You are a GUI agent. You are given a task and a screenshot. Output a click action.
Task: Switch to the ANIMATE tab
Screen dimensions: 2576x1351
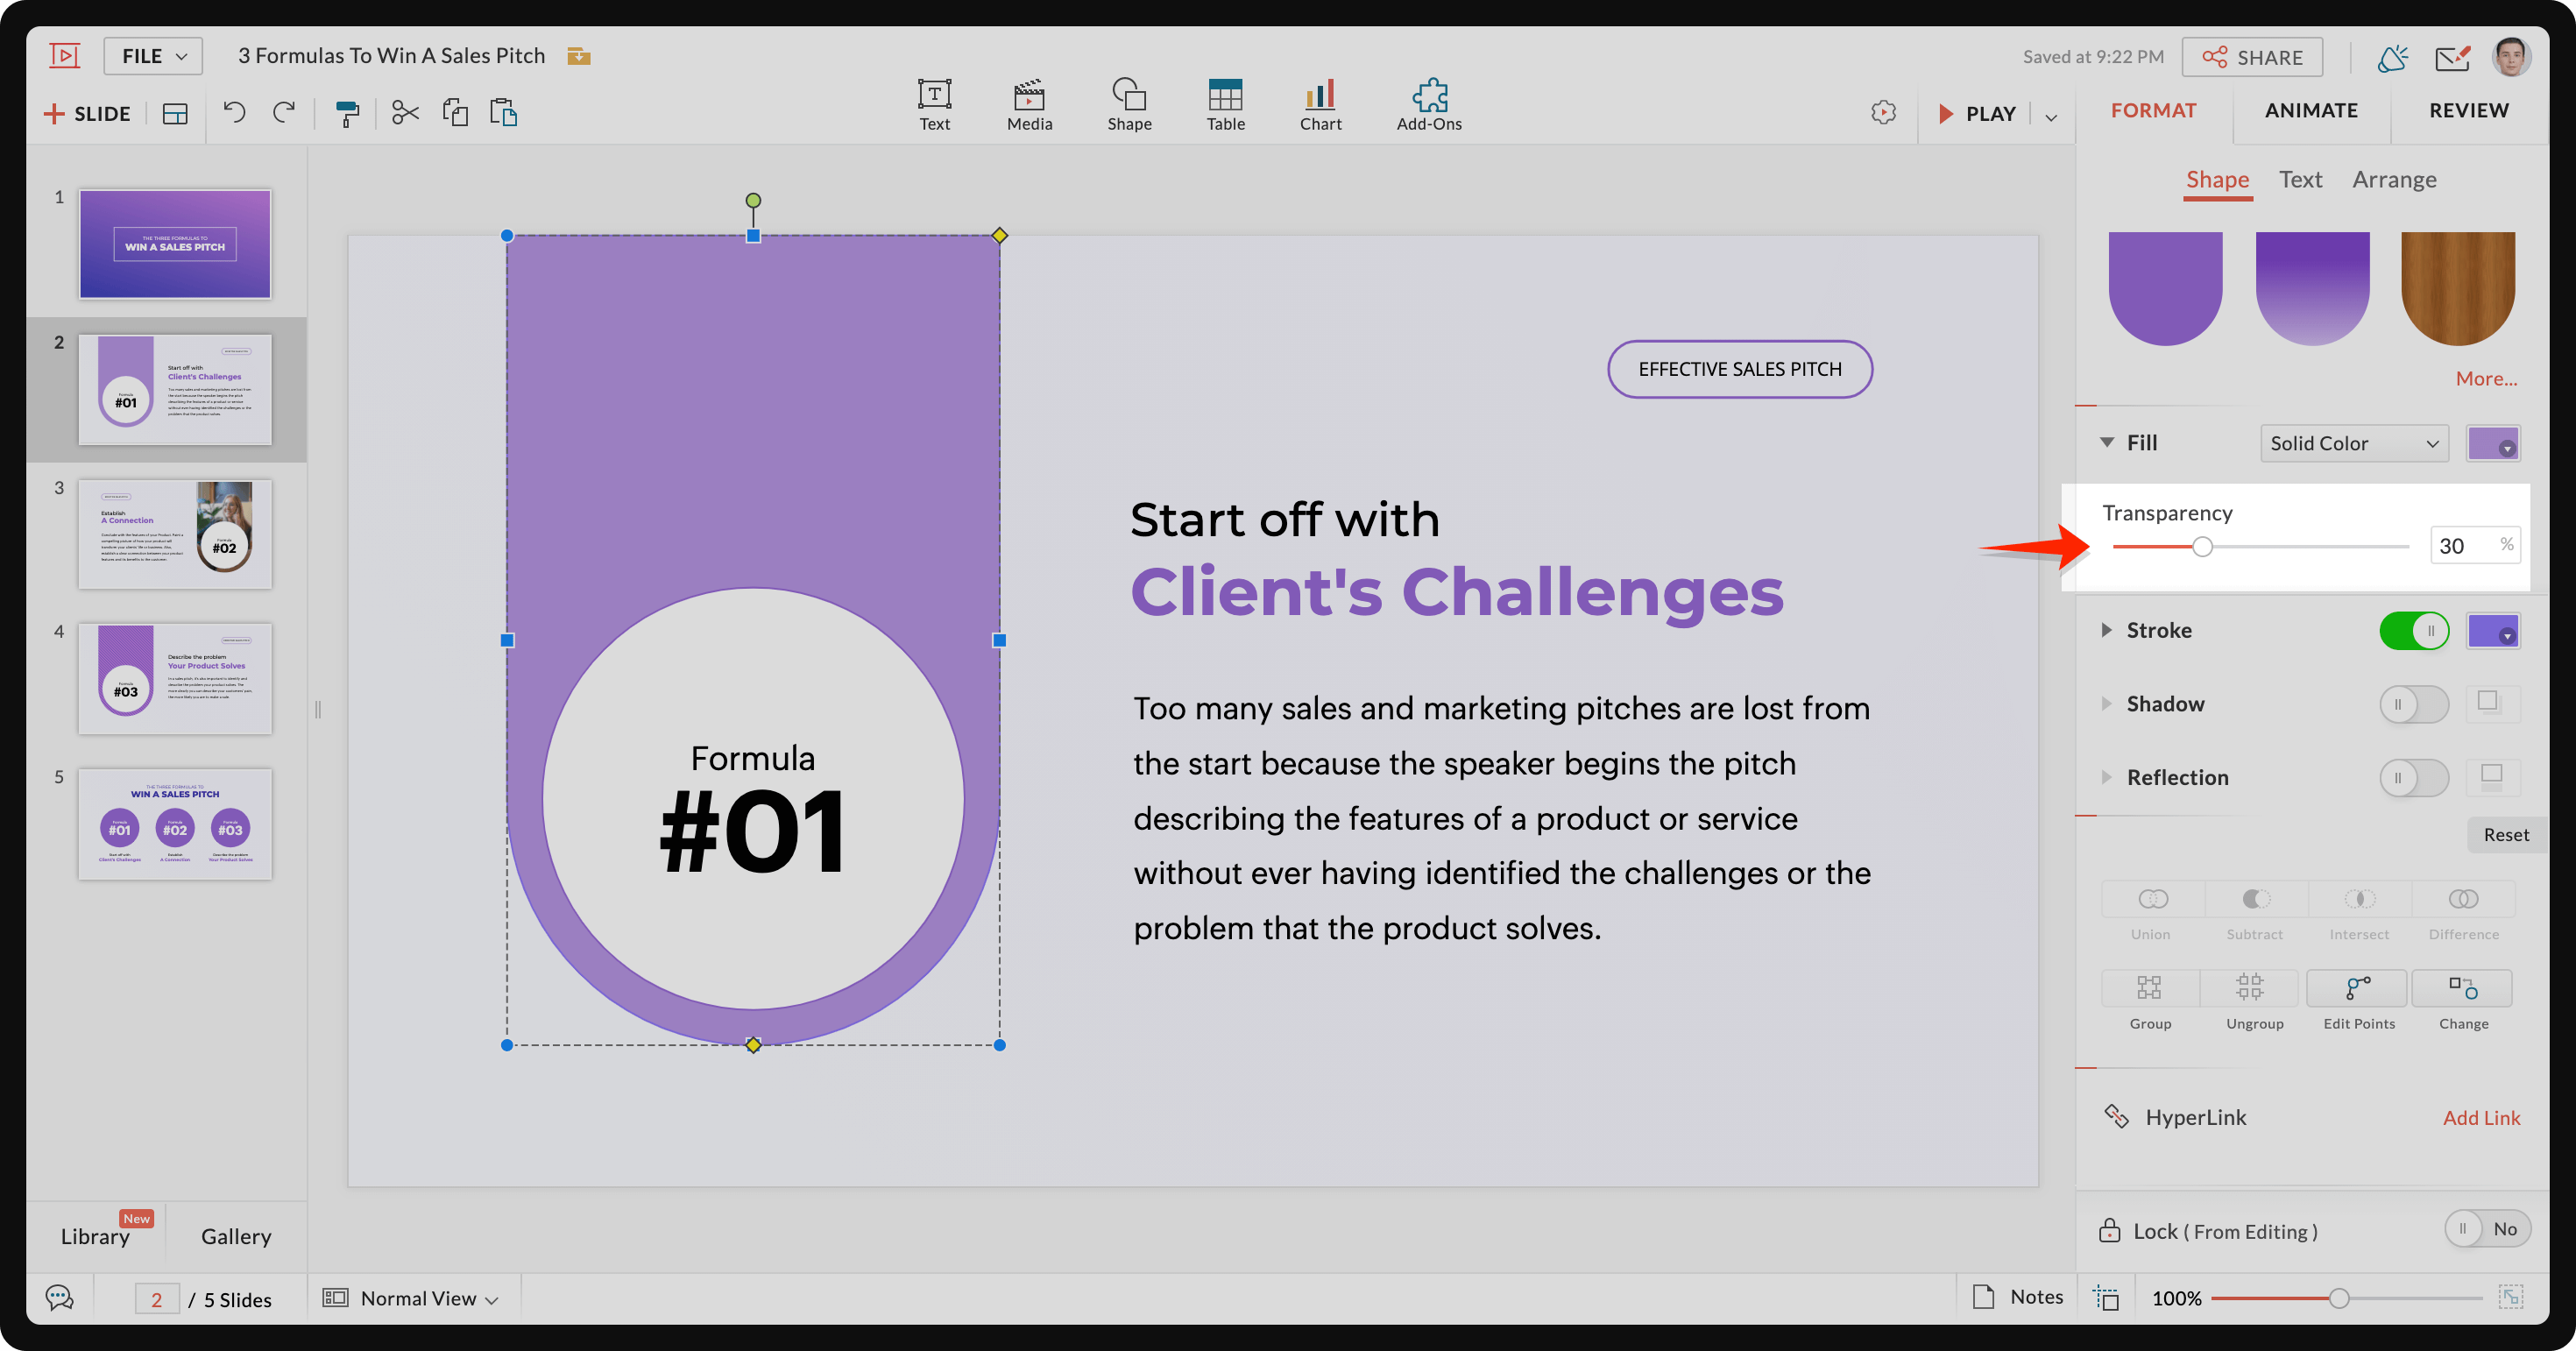pos(2310,110)
